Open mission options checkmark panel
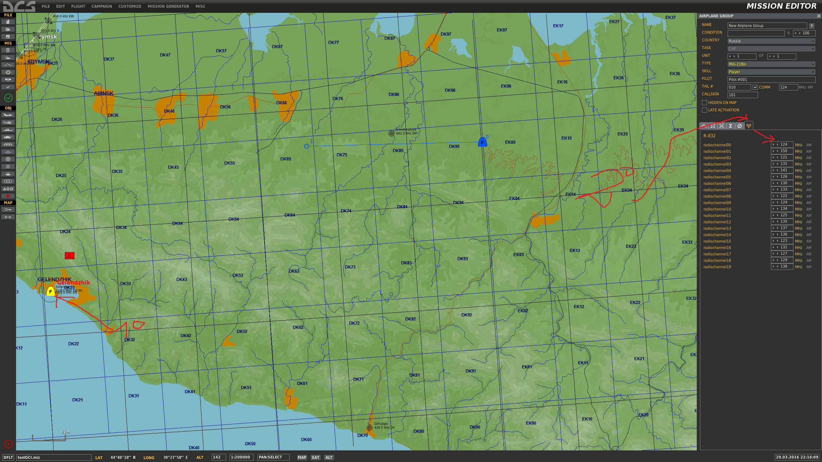This screenshot has height=462, width=822. click(x=8, y=87)
